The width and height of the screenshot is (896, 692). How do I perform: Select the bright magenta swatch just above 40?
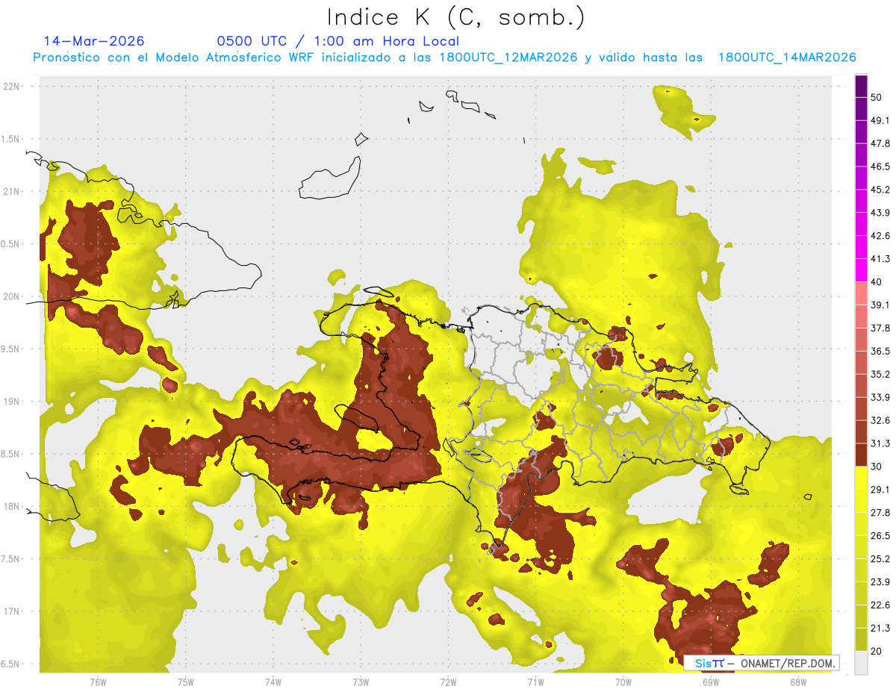[861, 270]
